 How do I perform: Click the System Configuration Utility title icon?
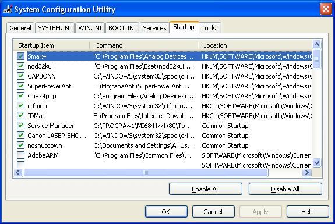pos(8,9)
